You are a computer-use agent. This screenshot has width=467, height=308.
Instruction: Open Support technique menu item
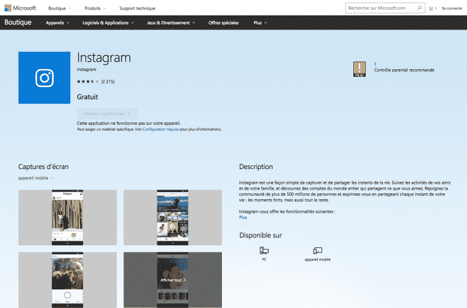138,8
